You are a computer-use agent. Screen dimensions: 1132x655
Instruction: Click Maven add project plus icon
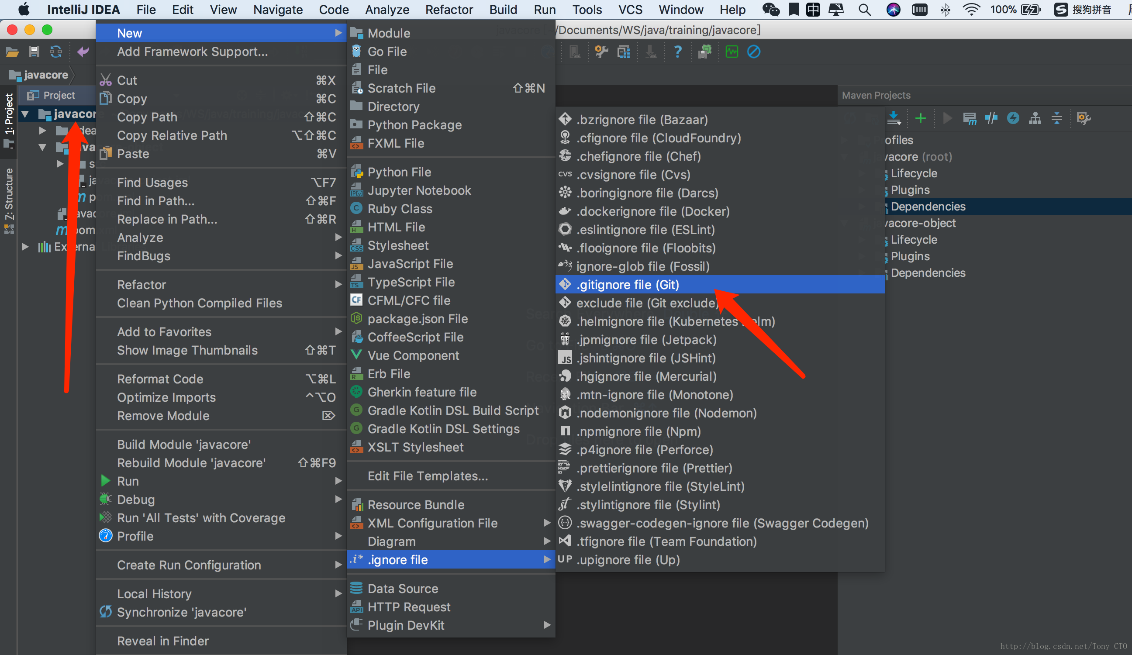[921, 118]
